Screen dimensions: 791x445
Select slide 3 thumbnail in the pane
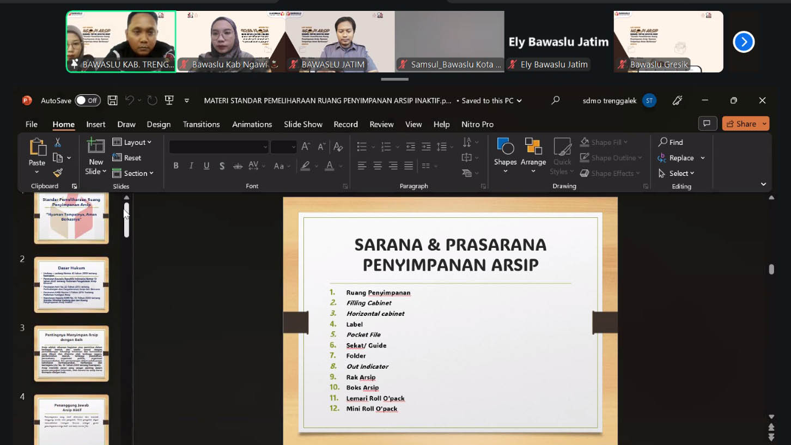coord(71,353)
